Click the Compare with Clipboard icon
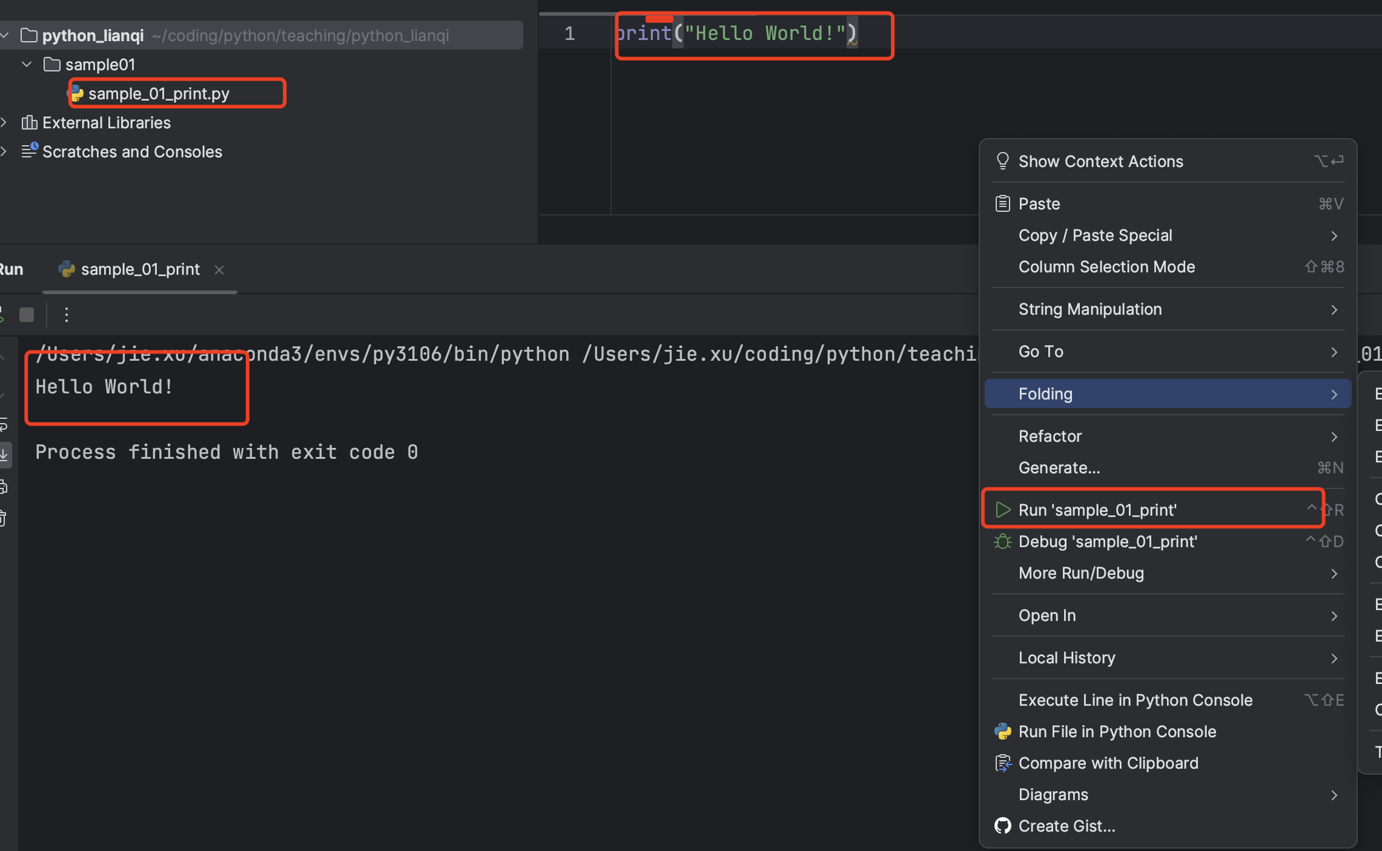 [x=1003, y=763]
